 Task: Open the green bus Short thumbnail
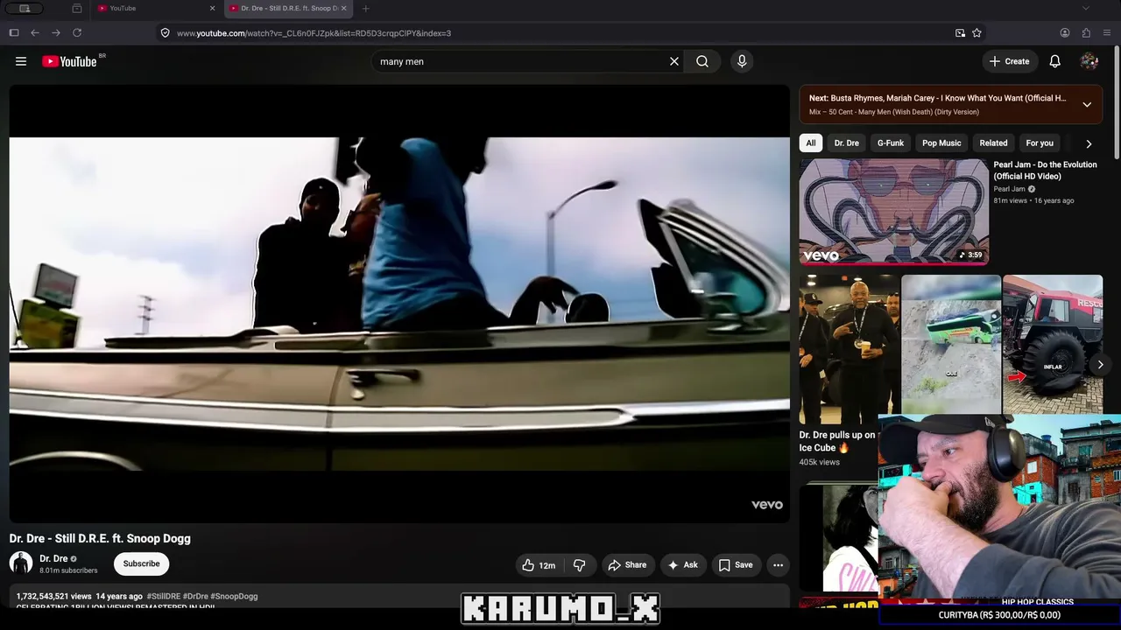click(951, 344)
